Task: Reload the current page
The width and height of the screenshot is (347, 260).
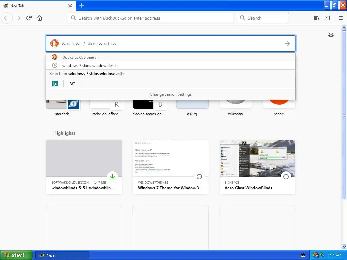Action: 29,18
